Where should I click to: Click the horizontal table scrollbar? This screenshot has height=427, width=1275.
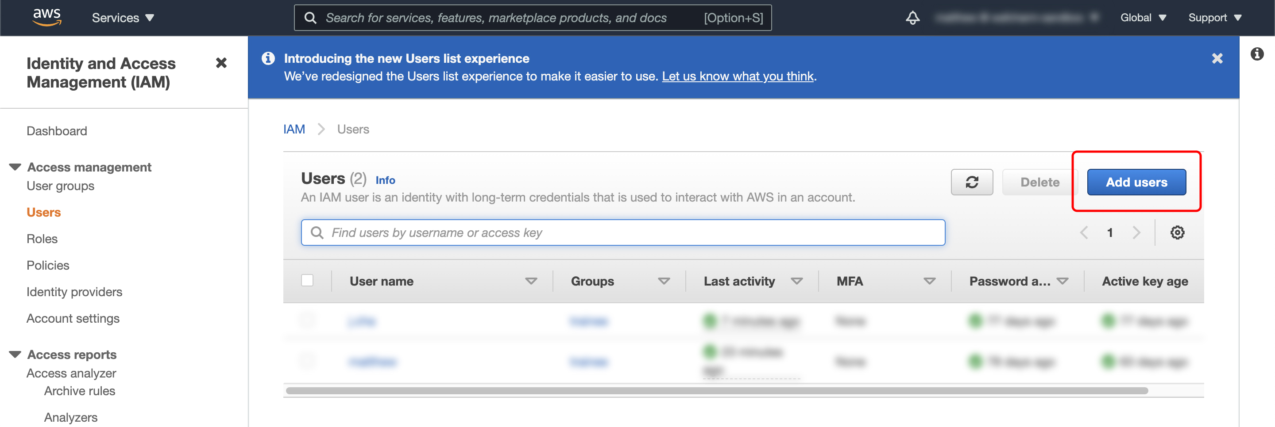pyautogui.click(x=717, y=390)
